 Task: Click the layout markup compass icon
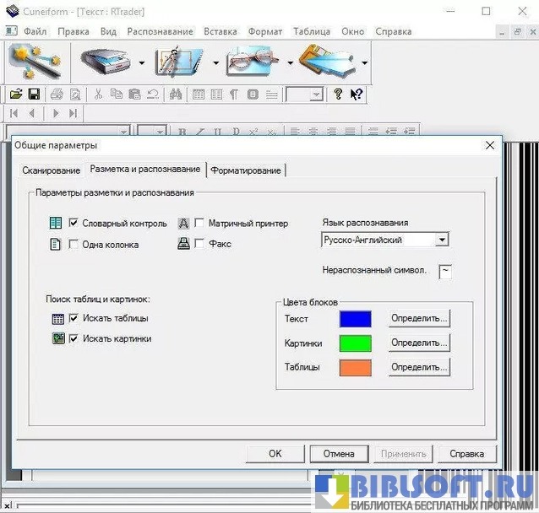coord(179,62)
